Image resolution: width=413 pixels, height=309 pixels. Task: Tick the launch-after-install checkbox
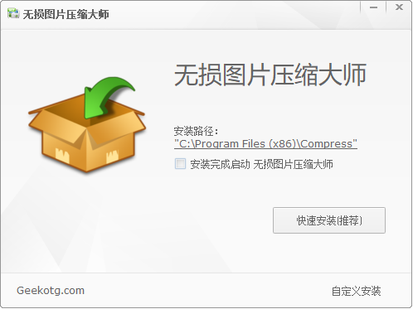[x=180, y=163]
